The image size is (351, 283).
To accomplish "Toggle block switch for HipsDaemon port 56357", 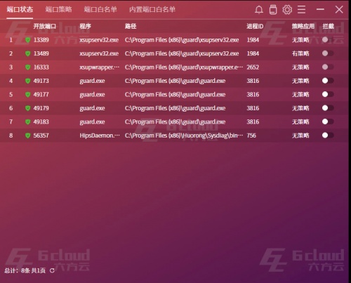I will tap(328, 136).
